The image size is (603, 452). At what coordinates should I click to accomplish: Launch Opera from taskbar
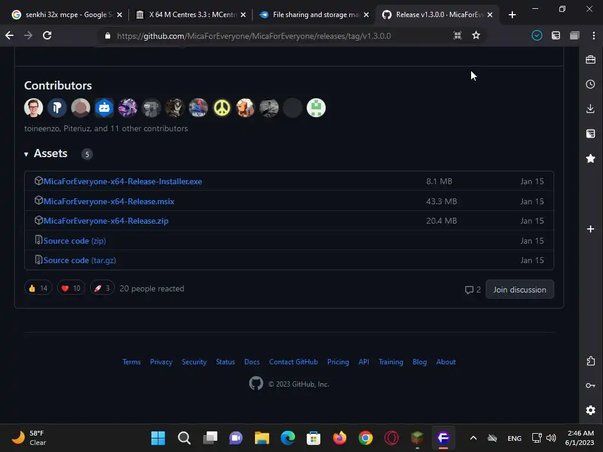point(392,438)
